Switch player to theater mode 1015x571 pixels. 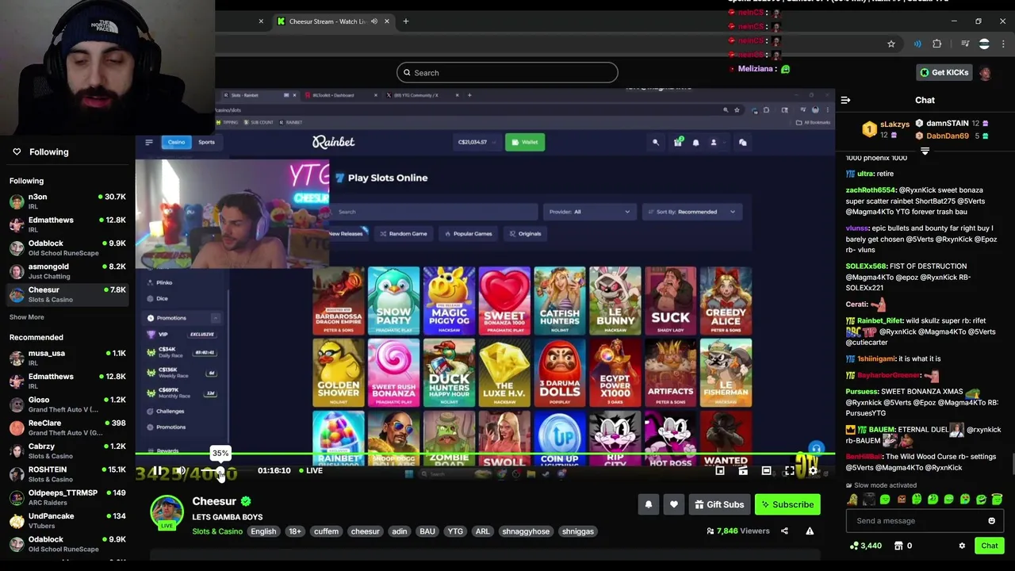pyautogui.click(x=766, y=471)
